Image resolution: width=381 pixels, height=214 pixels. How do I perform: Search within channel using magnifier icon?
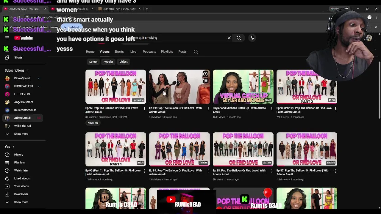[196, 52]
